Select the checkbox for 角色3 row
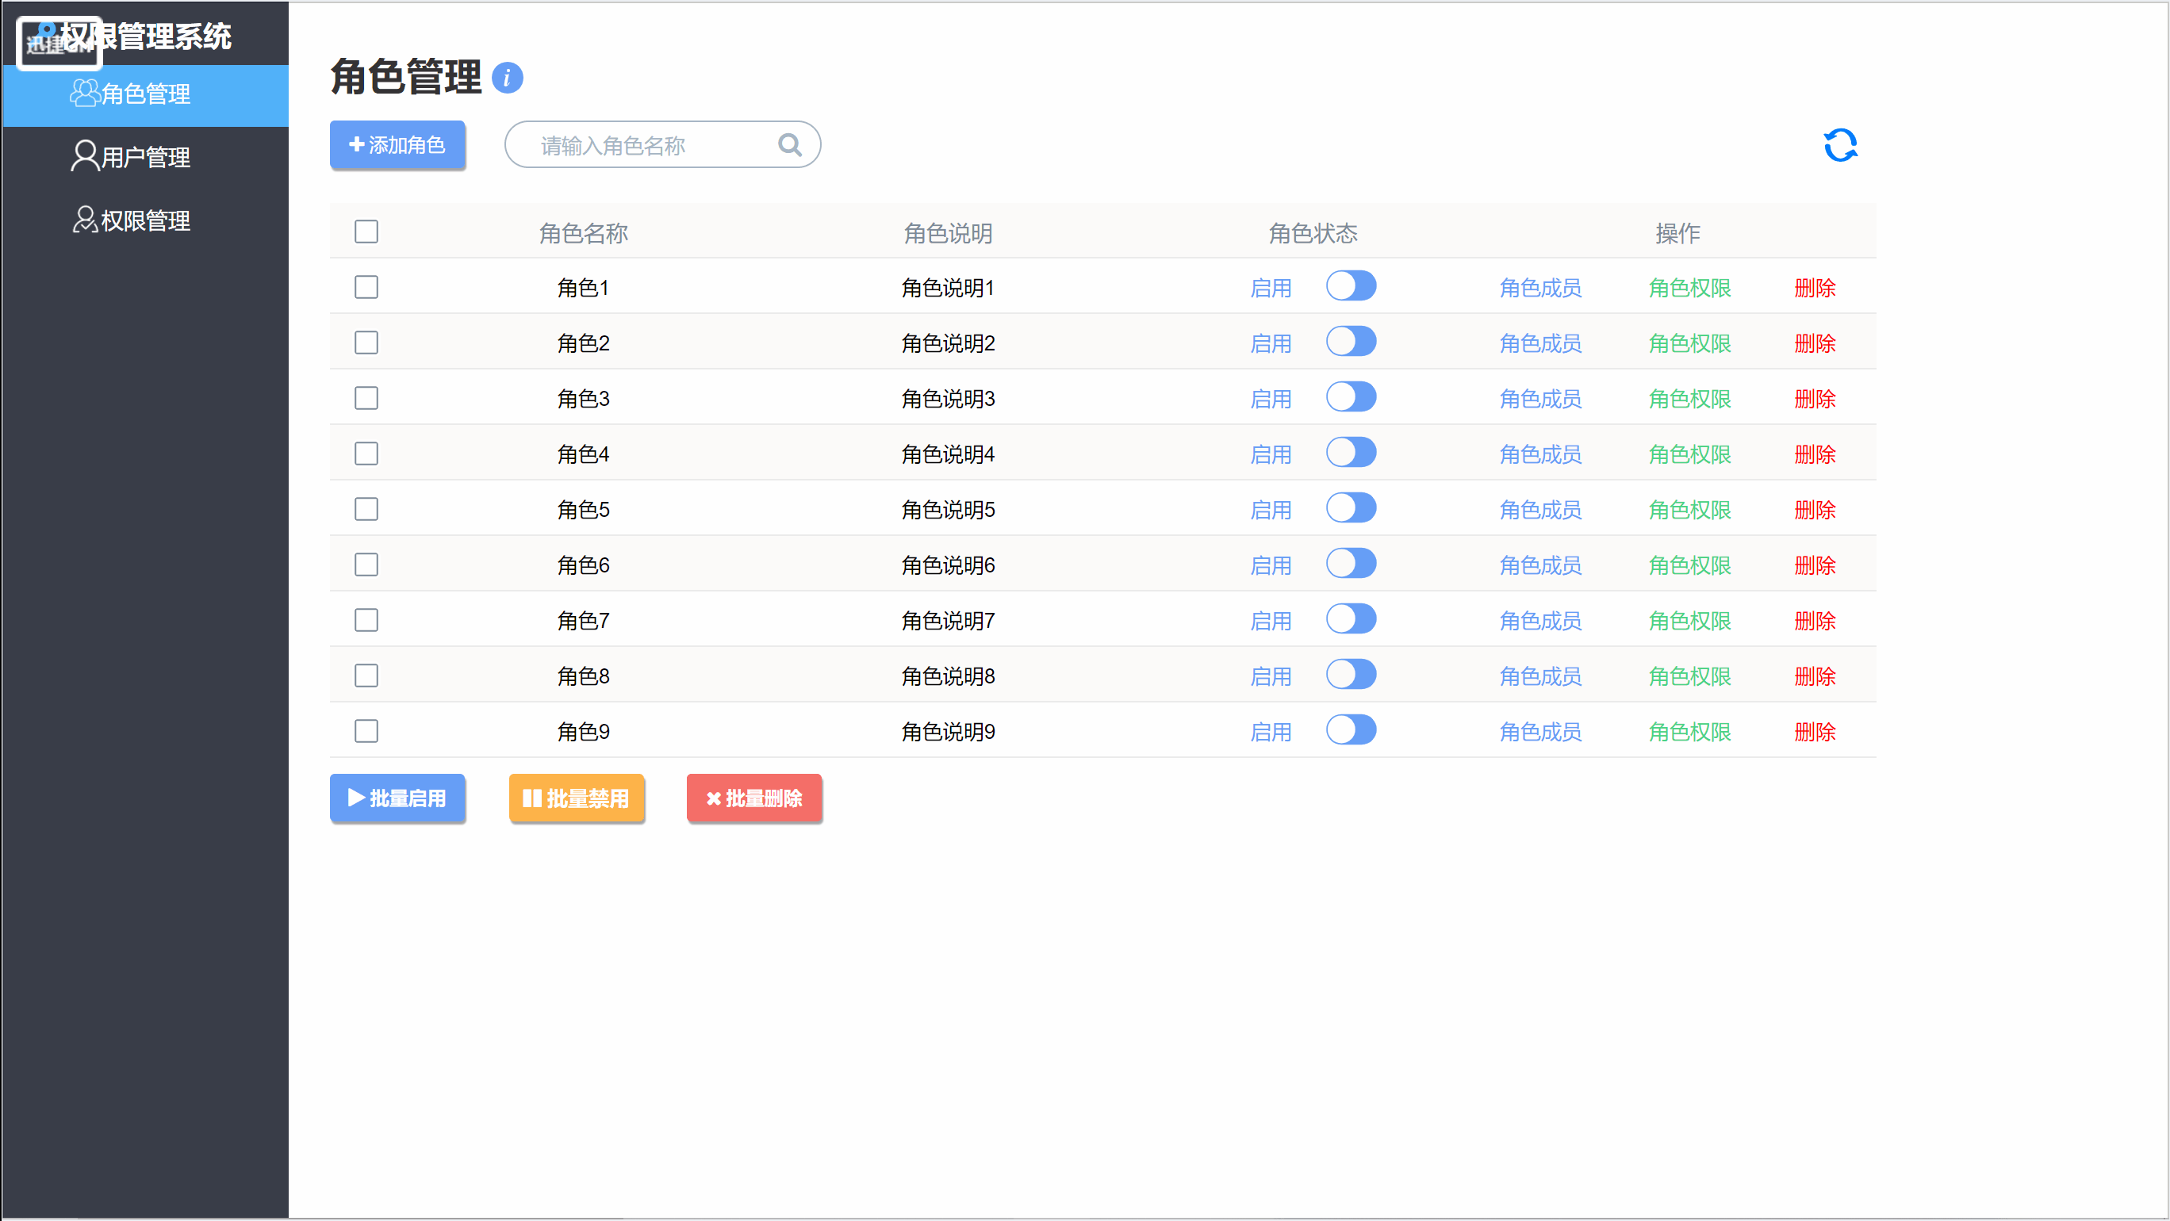The height and width of the screenshot is (1221, 2170). tap(366, 398)
